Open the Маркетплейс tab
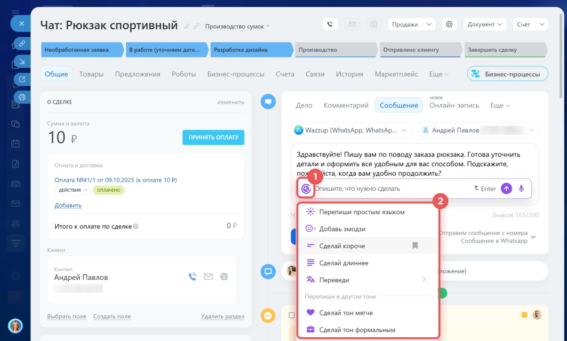Screen dimensions: 567x341 (x=396, y=74)
